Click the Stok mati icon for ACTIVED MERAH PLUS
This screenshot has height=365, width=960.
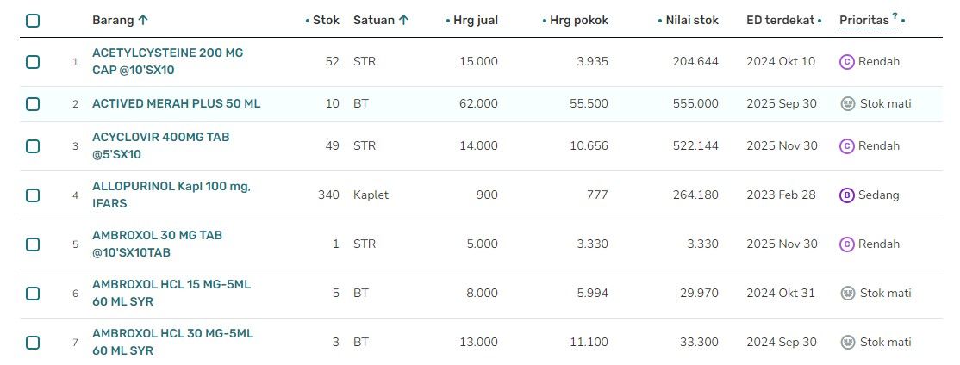click(847, 104)
